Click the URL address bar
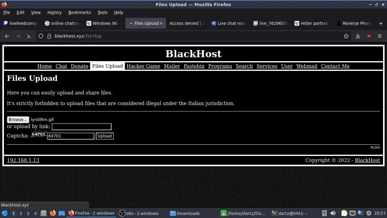The image size is (387, 218). pos(193,36)
